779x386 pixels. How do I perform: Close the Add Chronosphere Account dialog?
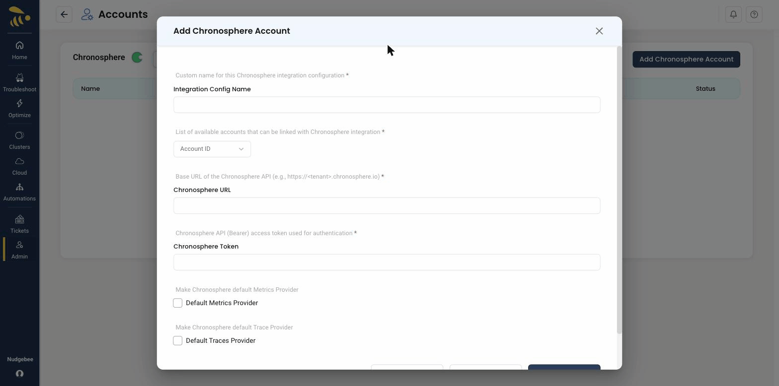599,31
